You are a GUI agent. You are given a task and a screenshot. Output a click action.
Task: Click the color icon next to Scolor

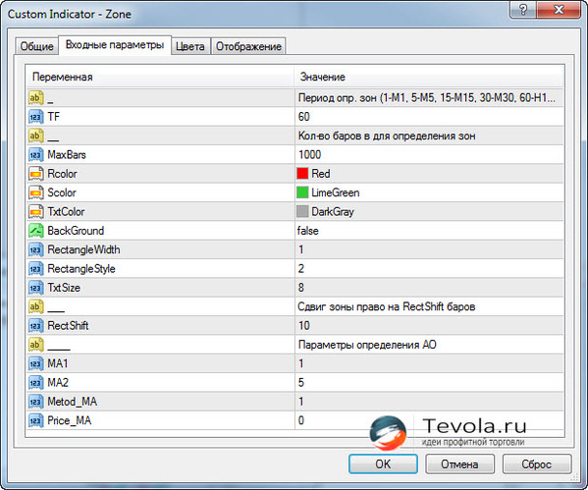point(35,192)
